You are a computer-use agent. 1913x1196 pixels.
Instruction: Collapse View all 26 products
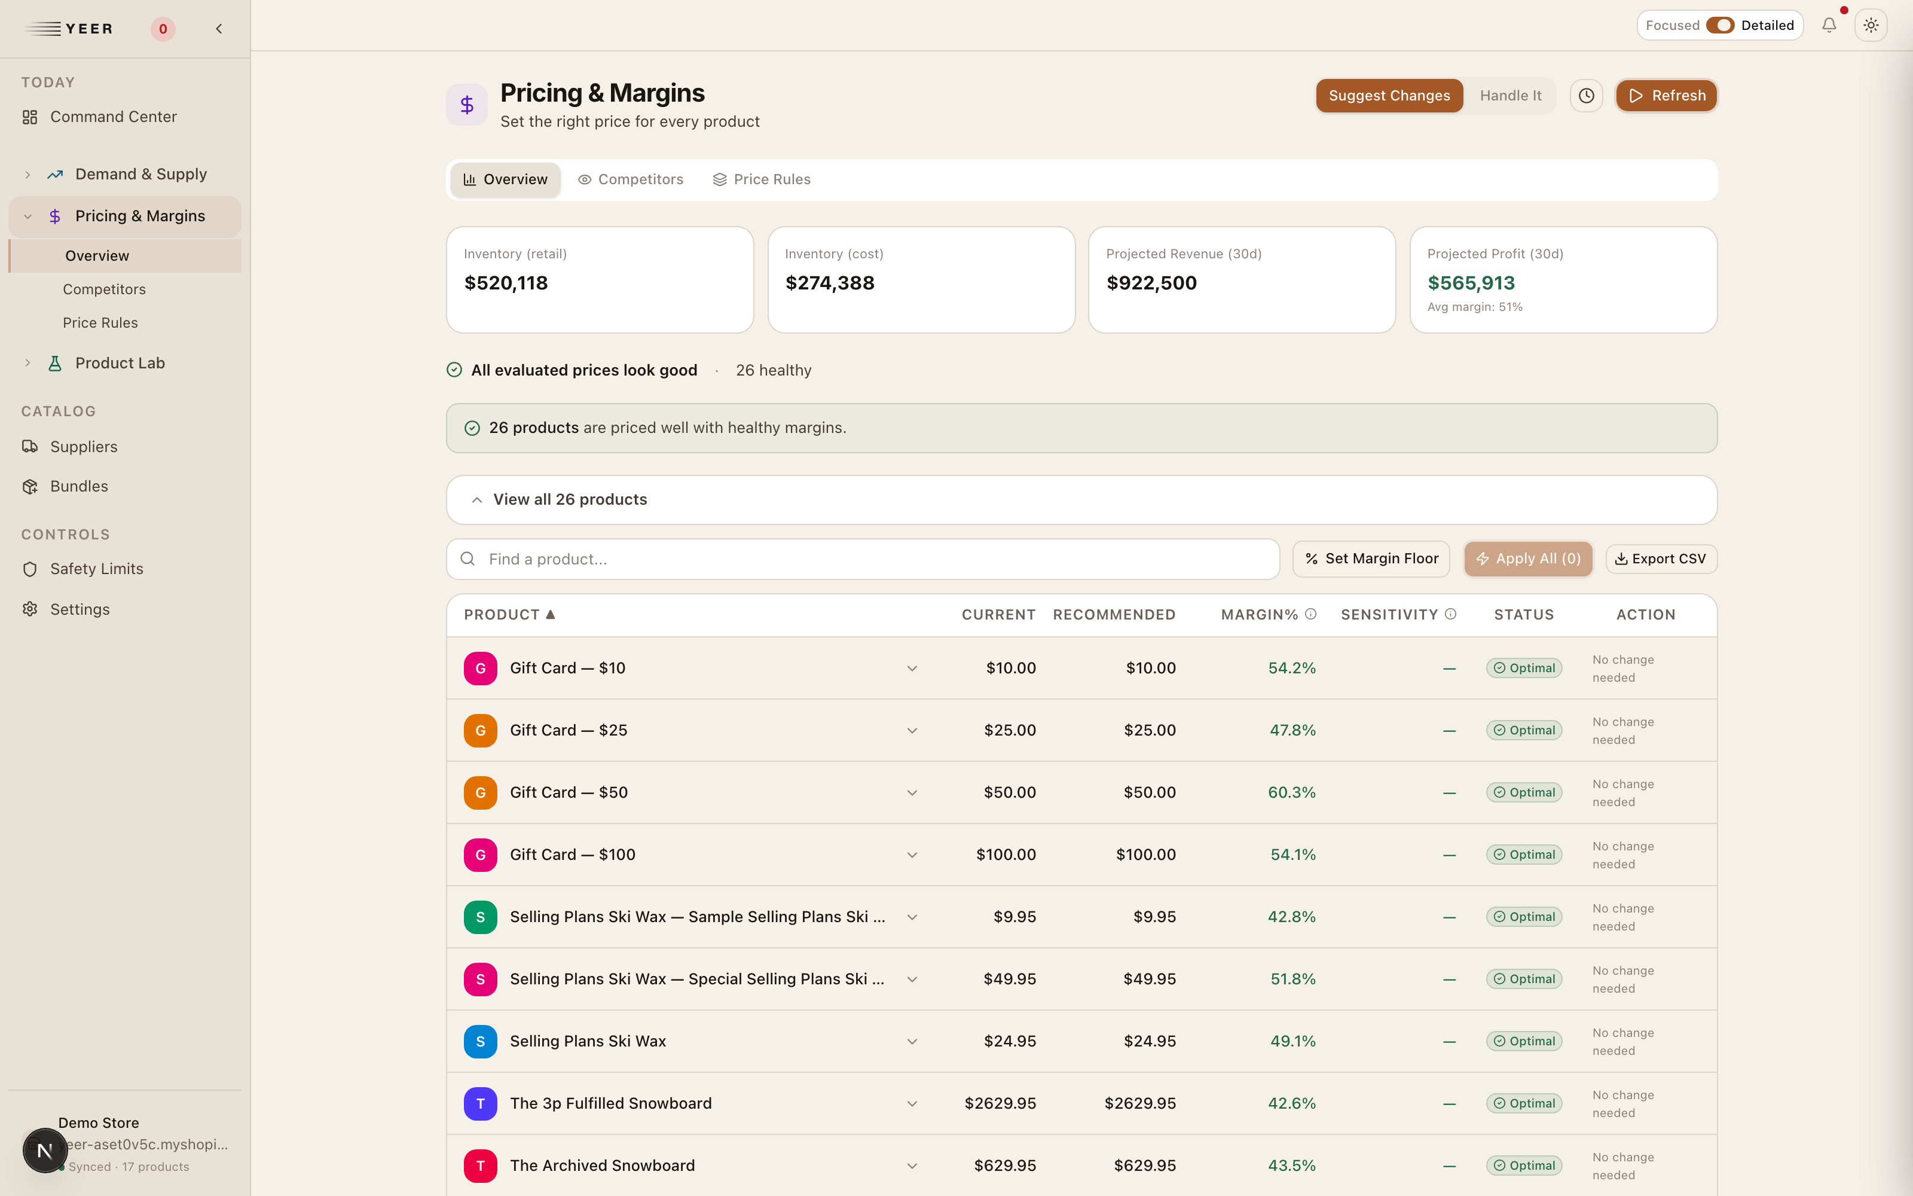1081,499
